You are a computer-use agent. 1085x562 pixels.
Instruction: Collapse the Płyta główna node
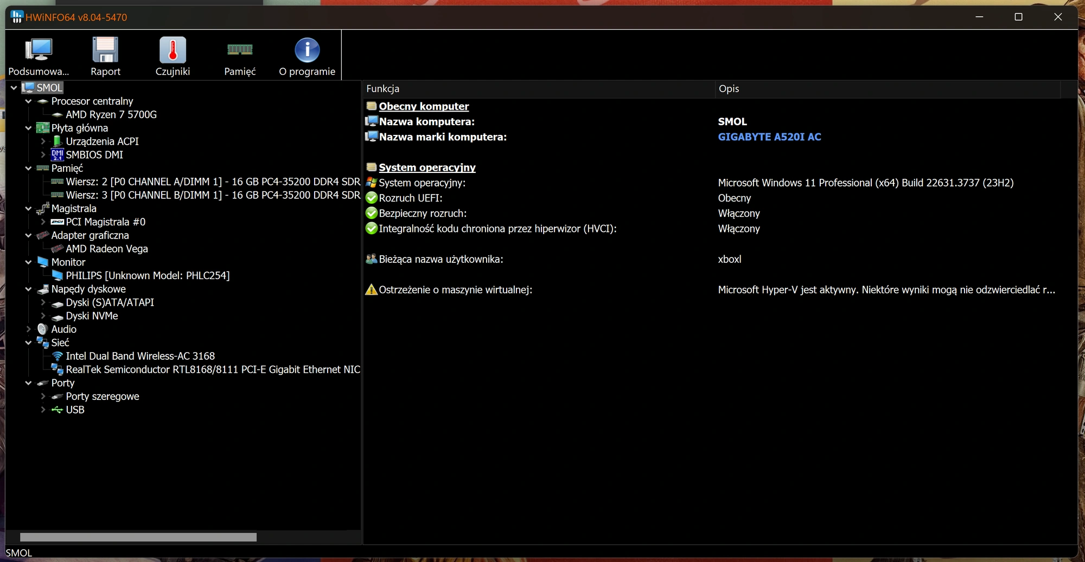coord(28,128)
